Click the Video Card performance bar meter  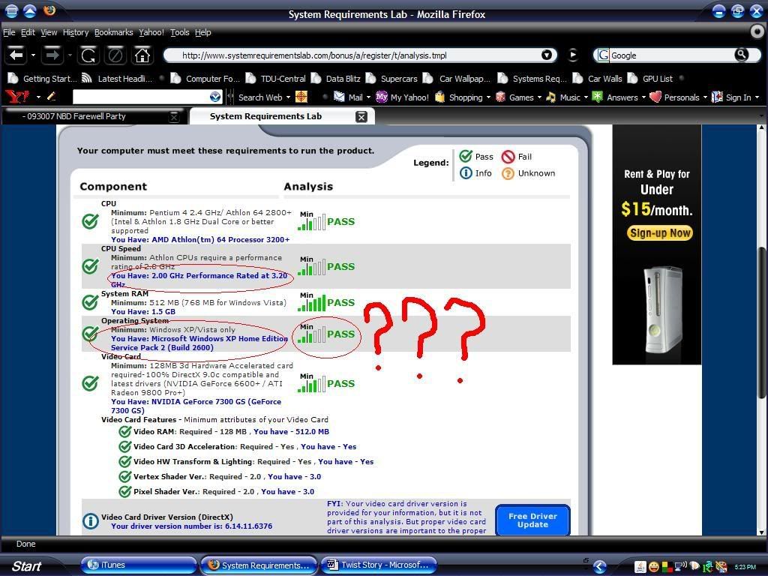[x=311, y=385]
